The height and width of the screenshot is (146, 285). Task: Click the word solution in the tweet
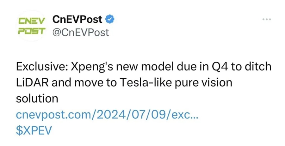(37, 99)
